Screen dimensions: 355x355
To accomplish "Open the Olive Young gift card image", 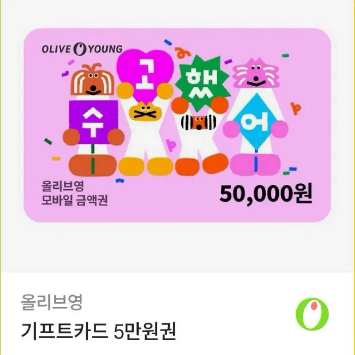I will tap(177, 125).
